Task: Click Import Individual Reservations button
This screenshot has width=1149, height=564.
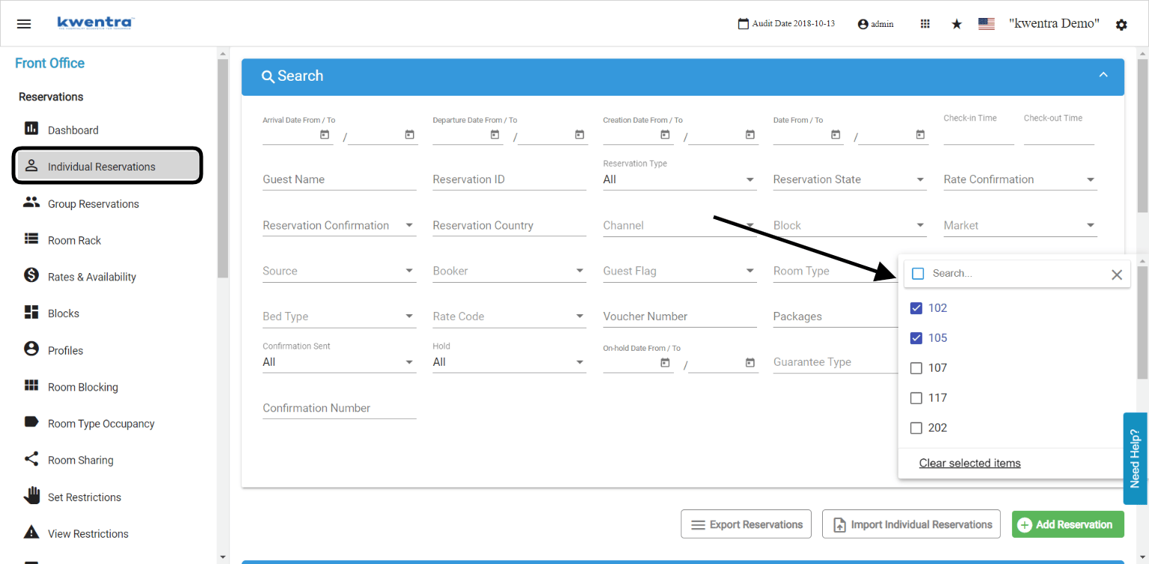Action: (x=911, y=524)
